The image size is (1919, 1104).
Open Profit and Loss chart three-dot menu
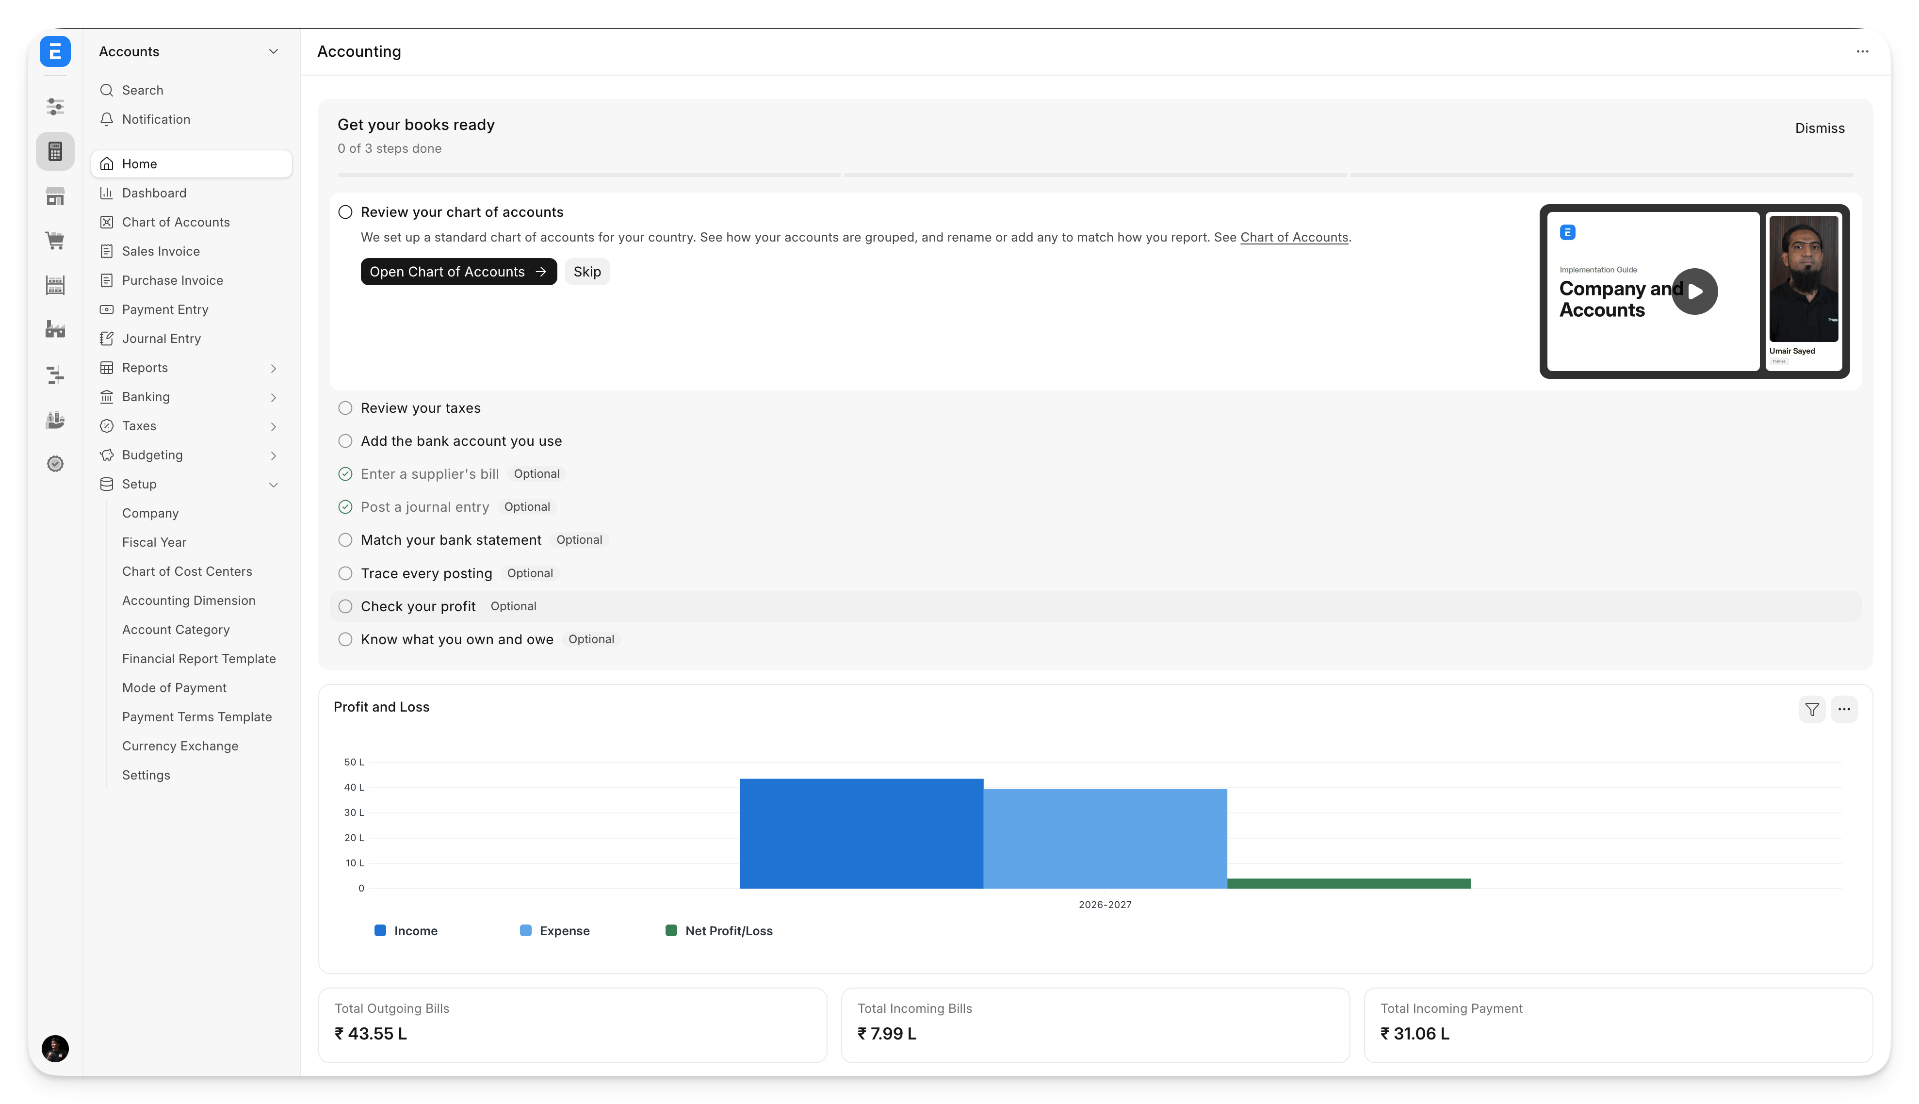pyautogui.click(x=1844, y=709)
